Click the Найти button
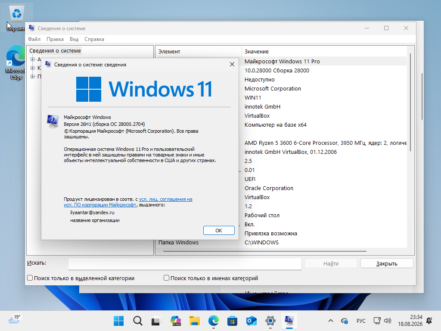 pyautogui.click(x=331, y=263)
